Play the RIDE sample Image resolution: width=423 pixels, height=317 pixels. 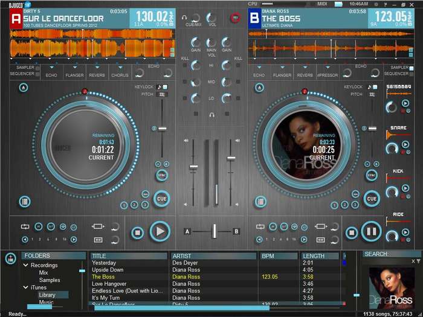[405, 232]
